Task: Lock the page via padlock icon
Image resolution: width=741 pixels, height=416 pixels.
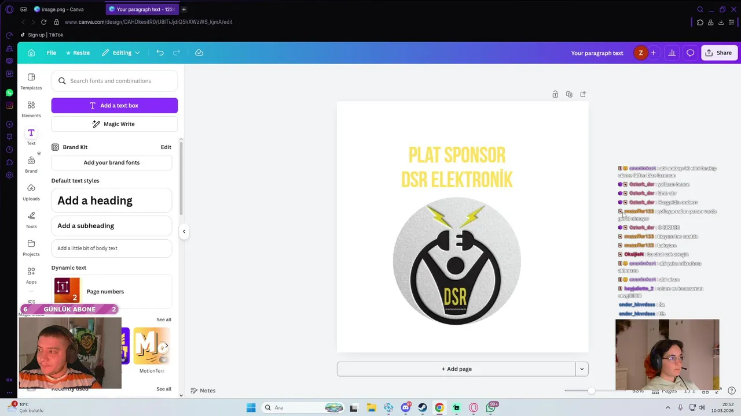Action: coord(555,94)
